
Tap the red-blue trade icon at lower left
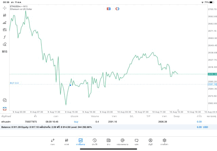[x=4, y=108]
